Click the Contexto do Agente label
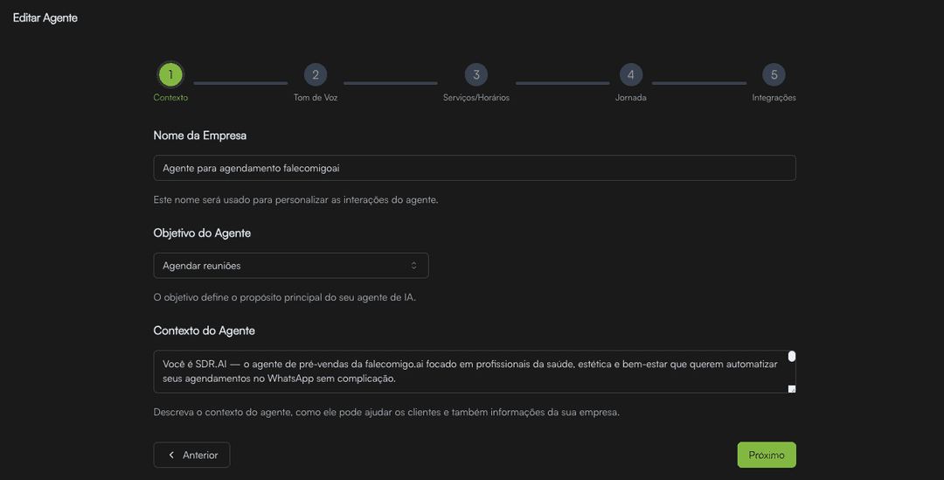 204,330
